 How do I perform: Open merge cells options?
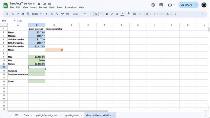tap(140, 14)
